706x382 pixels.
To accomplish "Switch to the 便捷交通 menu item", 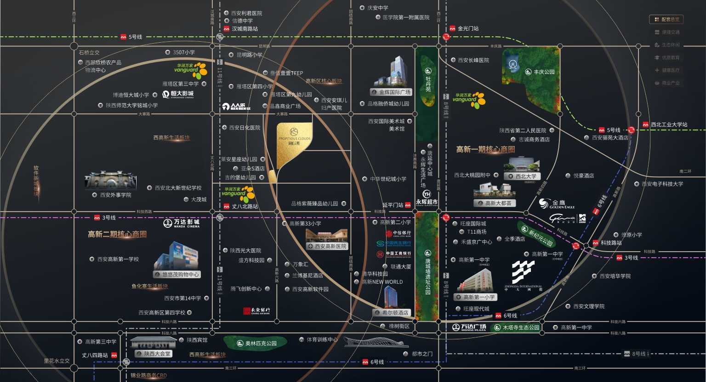I will click(x=666, y=32).
